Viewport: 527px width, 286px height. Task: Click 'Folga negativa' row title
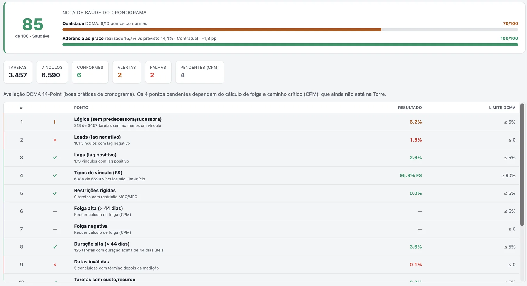[91, 226]
